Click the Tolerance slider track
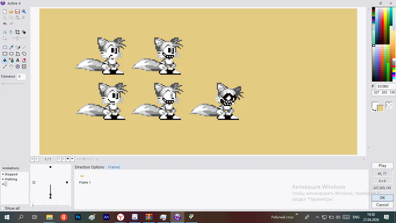Image resolution: width=396 pixels, height=223 pixels. (x=14, y=84)
